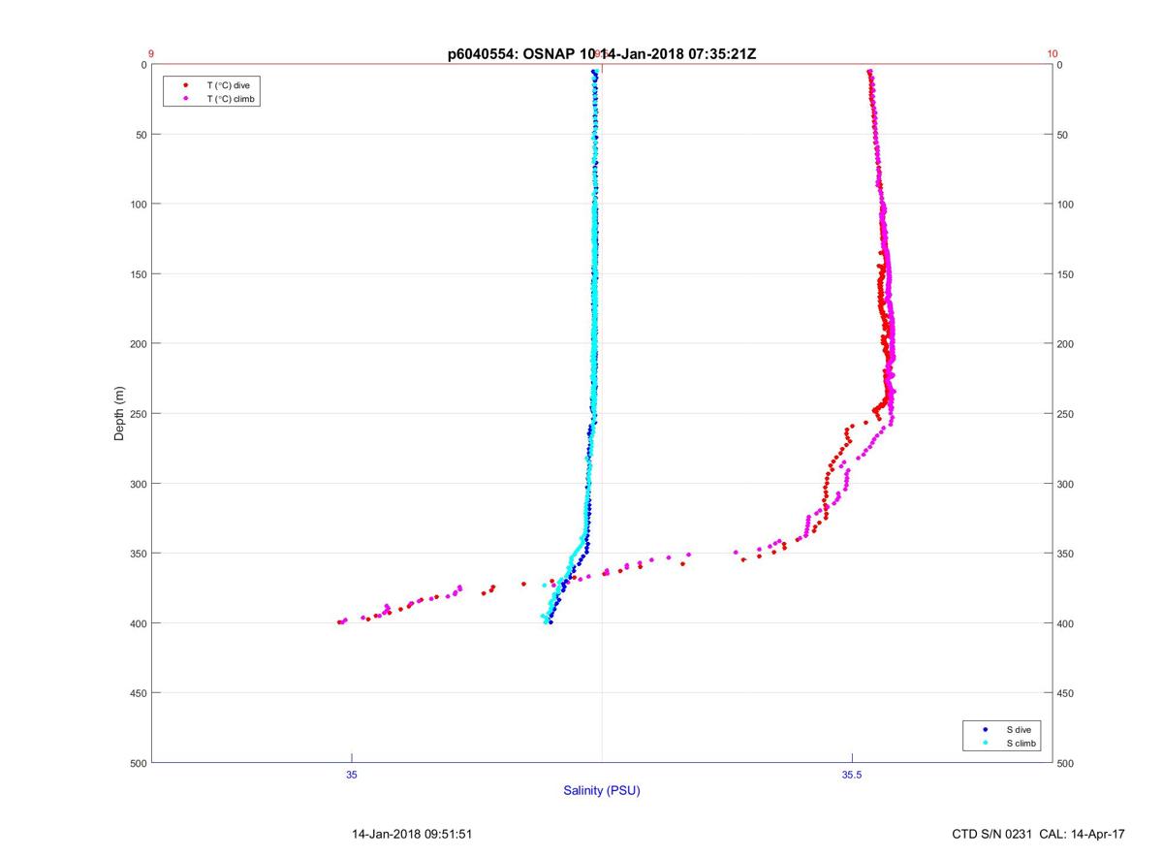The image size is (1163, 858).
Task: Click the 200 tick on left depth axis
Action: [x=138, y=344]
